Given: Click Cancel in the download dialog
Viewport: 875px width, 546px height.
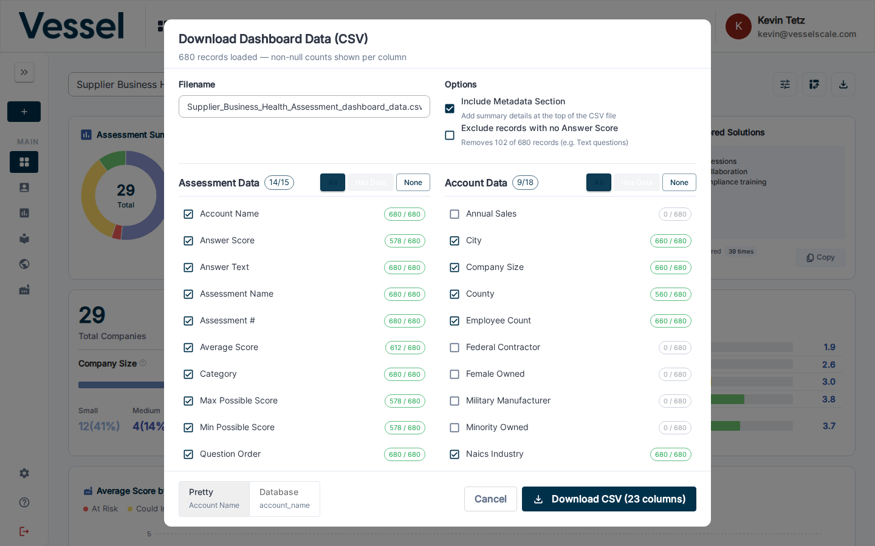Looking at the screenshot, I should (x=490, y=499).
